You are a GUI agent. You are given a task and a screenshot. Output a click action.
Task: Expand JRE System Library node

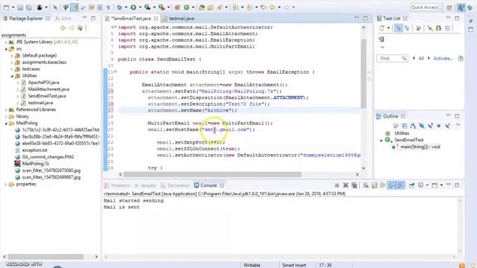point(6,42)
